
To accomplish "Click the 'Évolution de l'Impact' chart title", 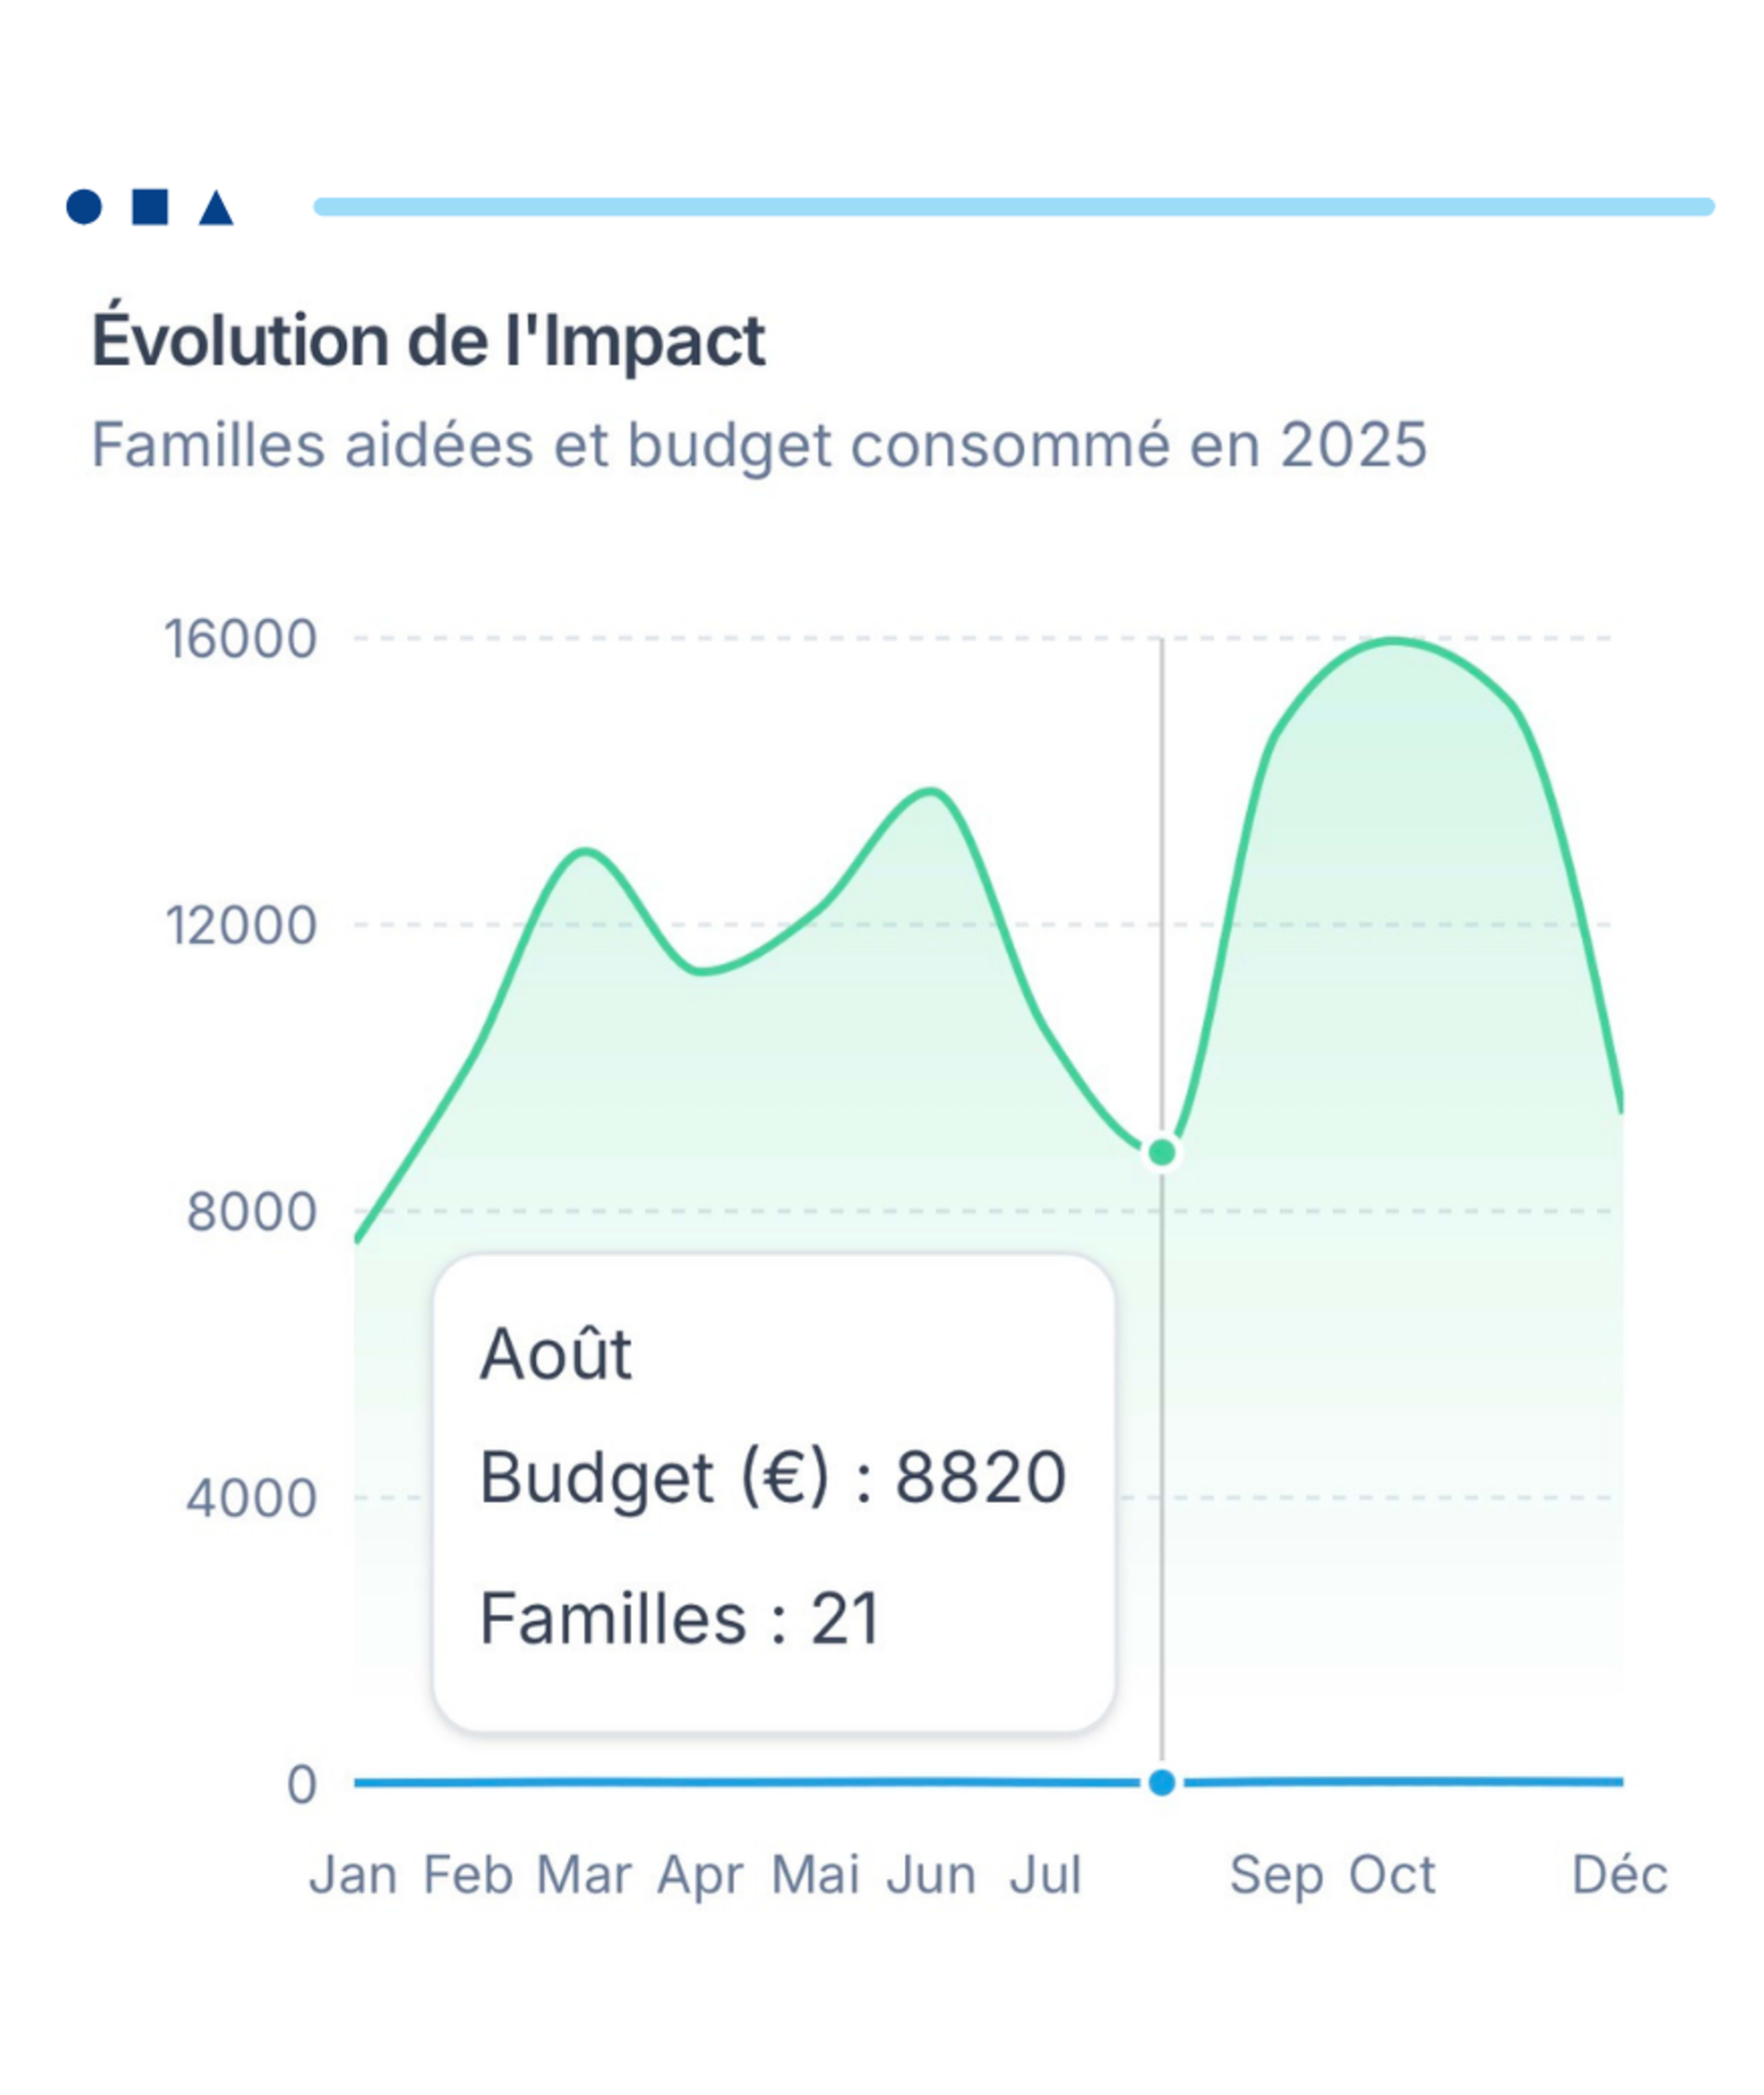I will (x=428, y=341).
